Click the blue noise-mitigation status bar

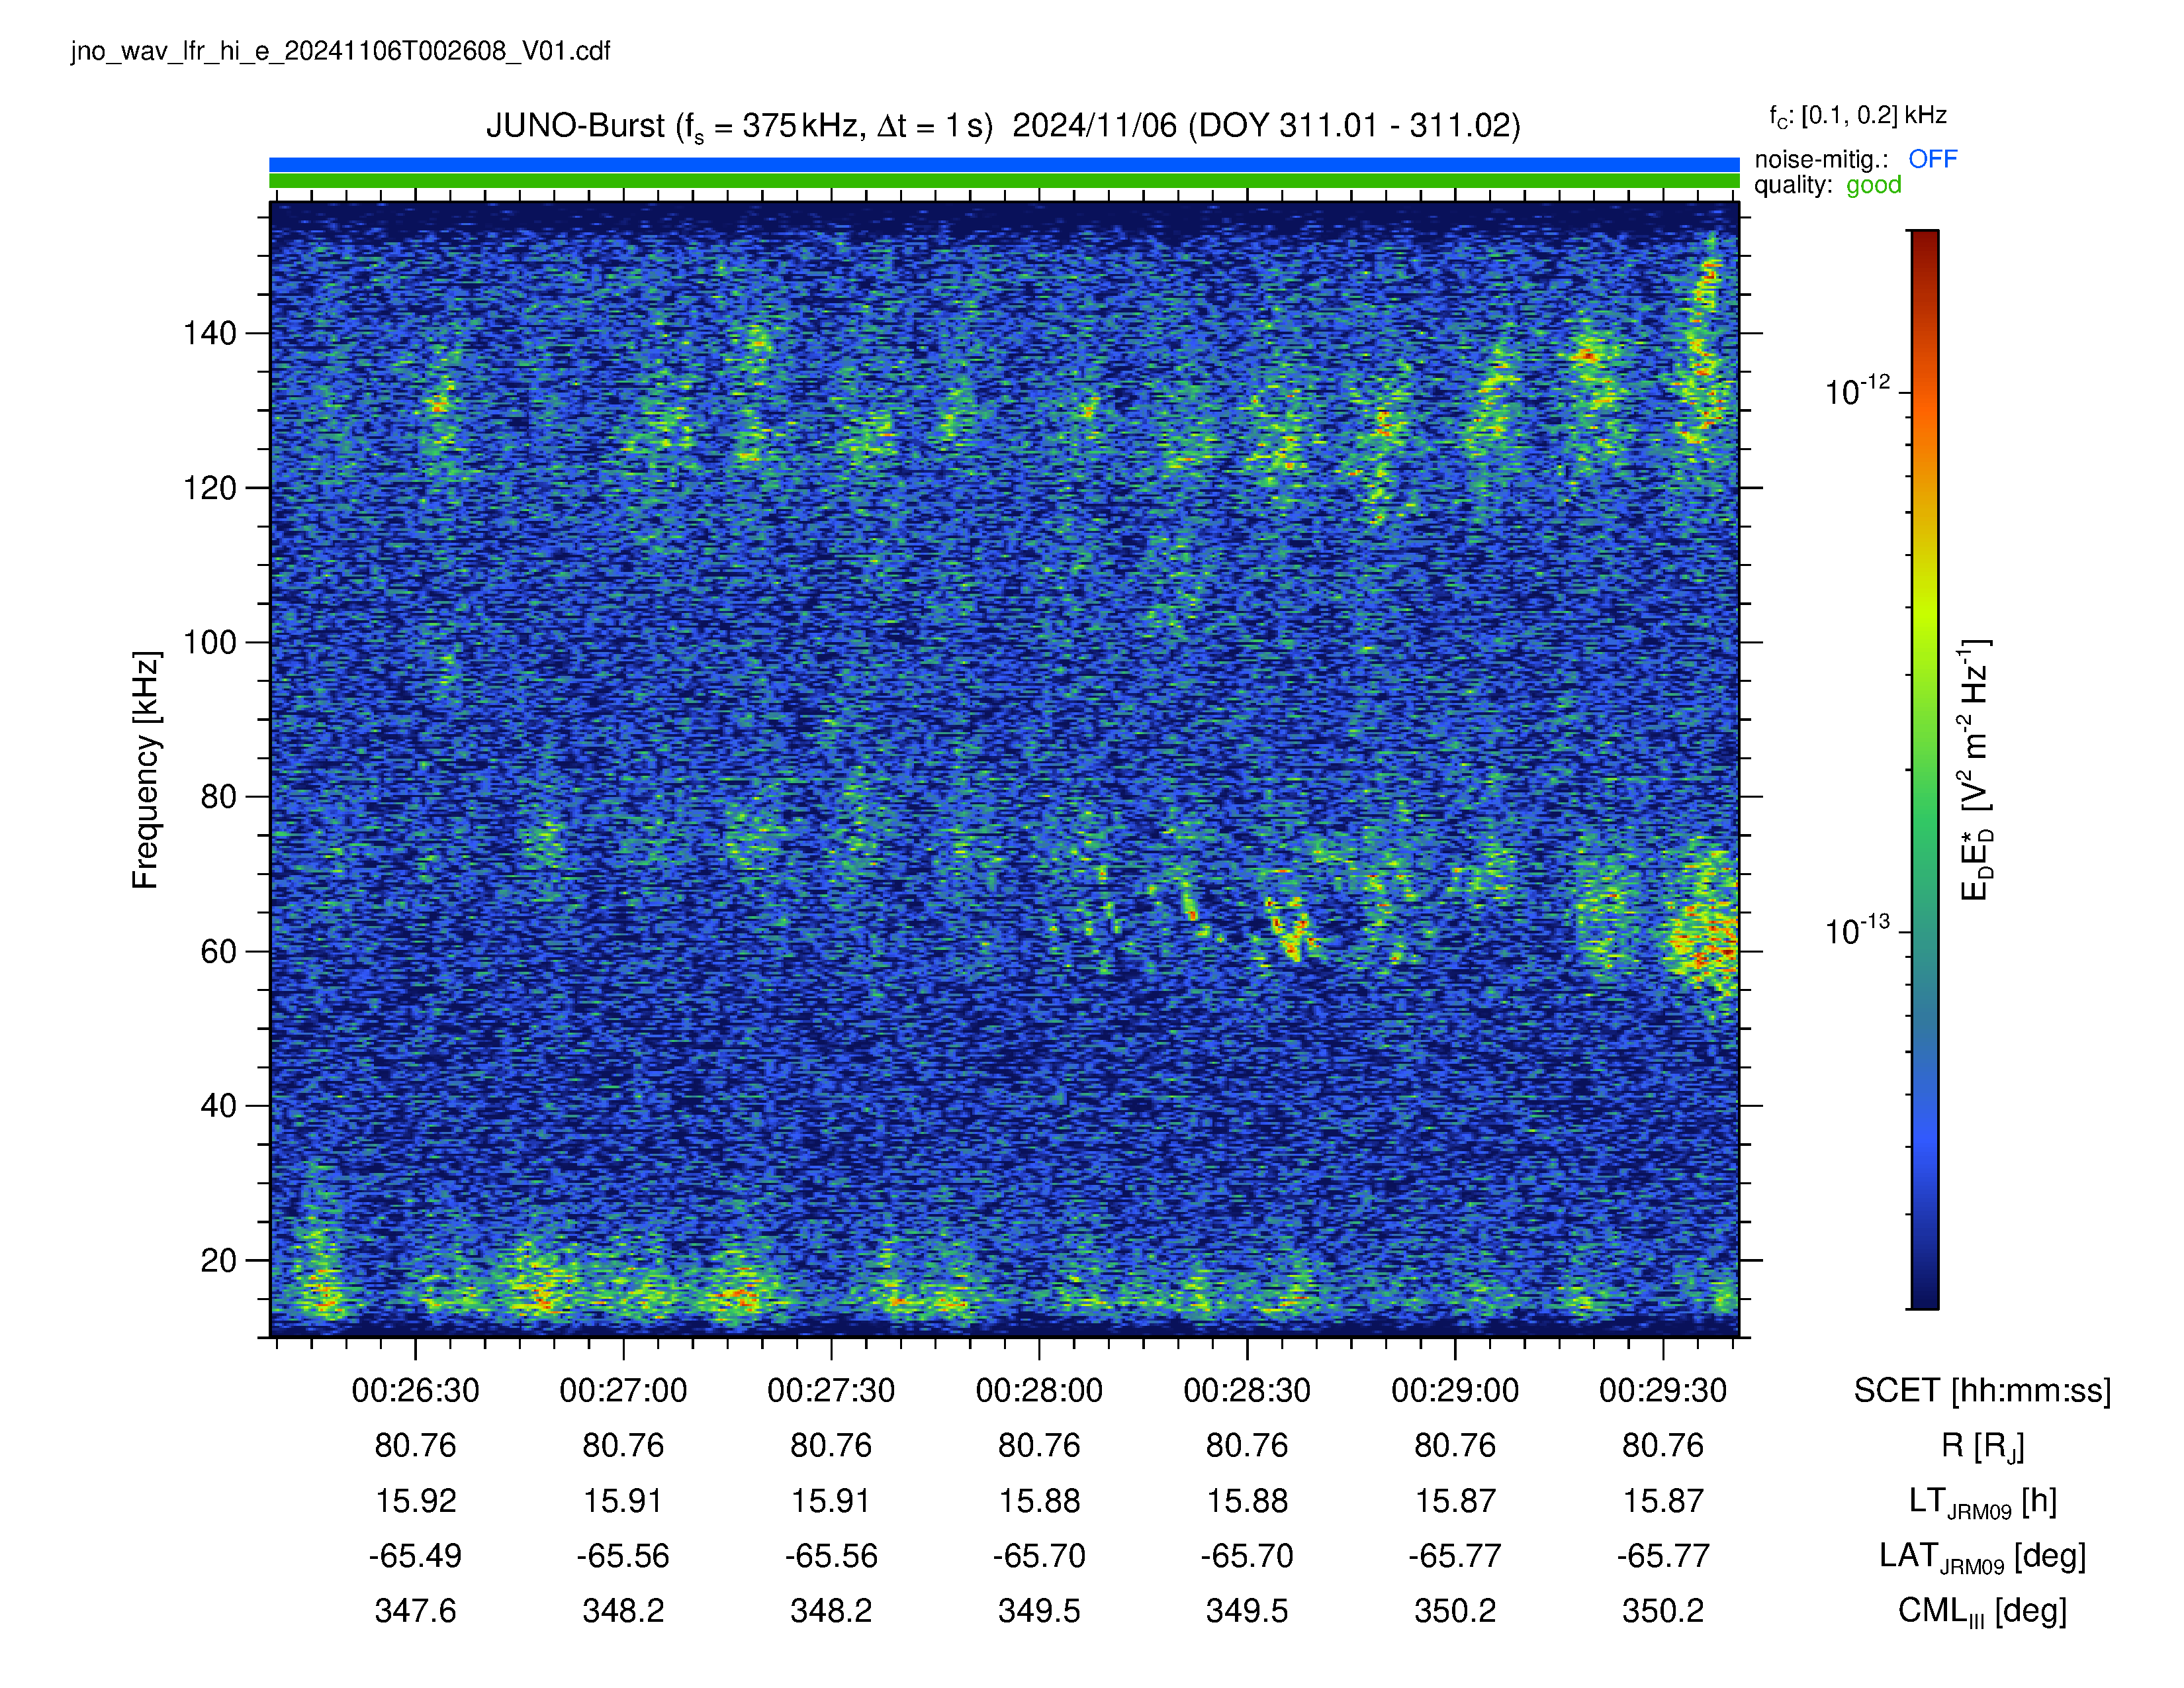(1004, 165)
